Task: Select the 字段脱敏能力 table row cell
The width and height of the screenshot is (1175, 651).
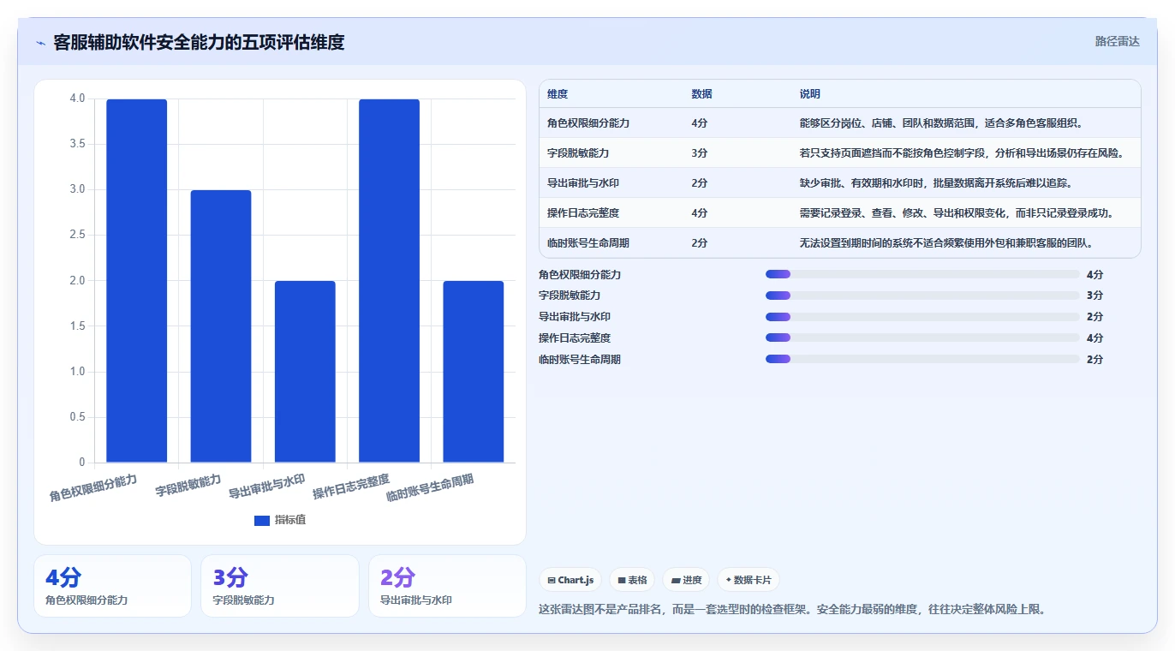Action: (x=578, y=153)
